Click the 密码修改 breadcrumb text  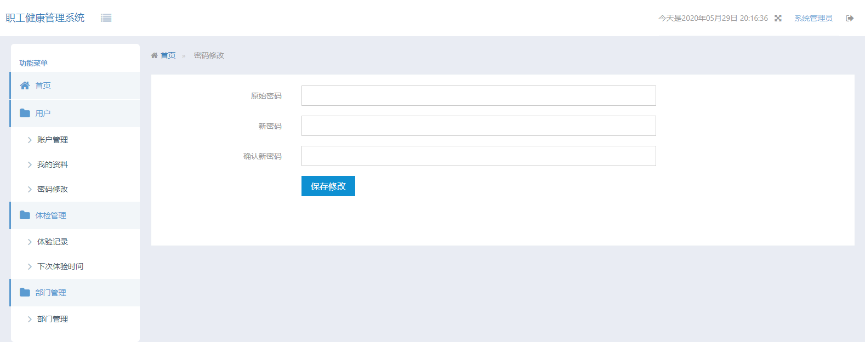pyautogui.click(x=209, y=55)
